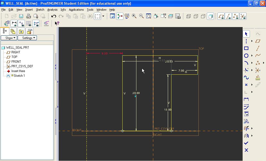
Task: Expand the arrow next to the select tool
Action: (x=103, y=16)
